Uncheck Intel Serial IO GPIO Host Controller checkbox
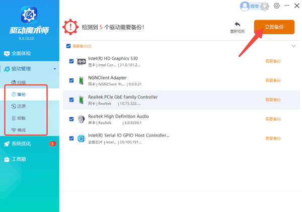 coord(71,138)
